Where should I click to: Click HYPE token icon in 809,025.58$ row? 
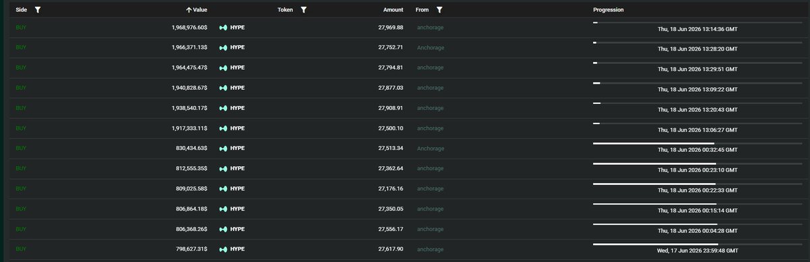[x=223, y=188]
